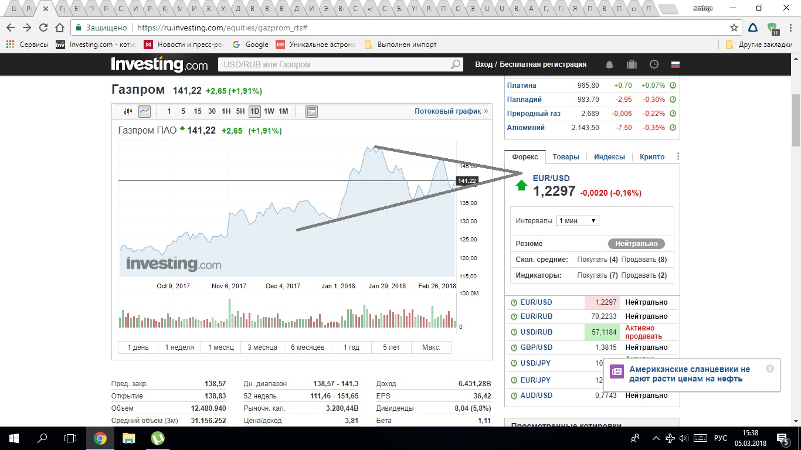This screenshot has height=450, width=801.
Task: Switch input language РУС indicator
Action: [x=720, y=438]
